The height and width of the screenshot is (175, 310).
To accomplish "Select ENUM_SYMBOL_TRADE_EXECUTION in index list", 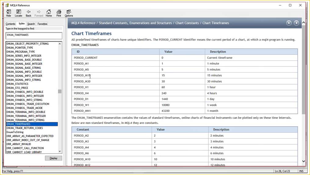I will (28, 104).
